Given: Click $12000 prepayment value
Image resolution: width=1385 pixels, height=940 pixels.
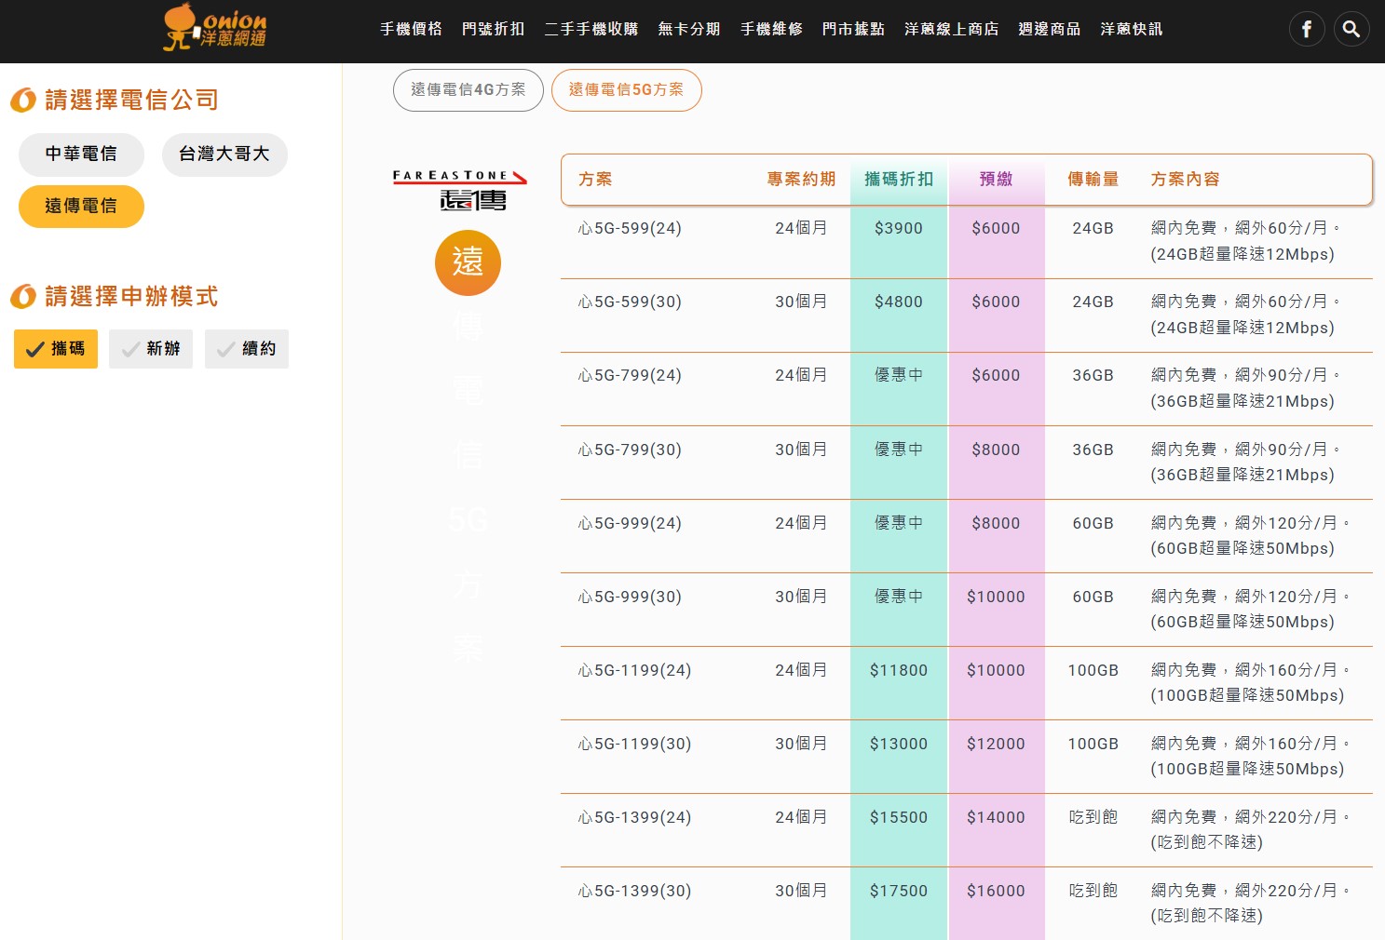Looking at the screenshot, I should [996, 744].
